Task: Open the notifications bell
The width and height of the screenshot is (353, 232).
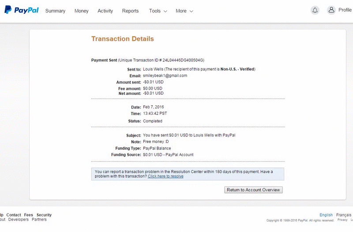Action: pyautogui.click(x=315, y=10)
